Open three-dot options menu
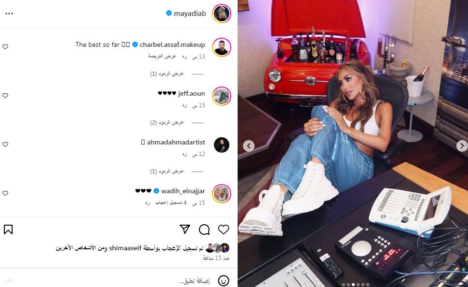 (x=9, y=14)
